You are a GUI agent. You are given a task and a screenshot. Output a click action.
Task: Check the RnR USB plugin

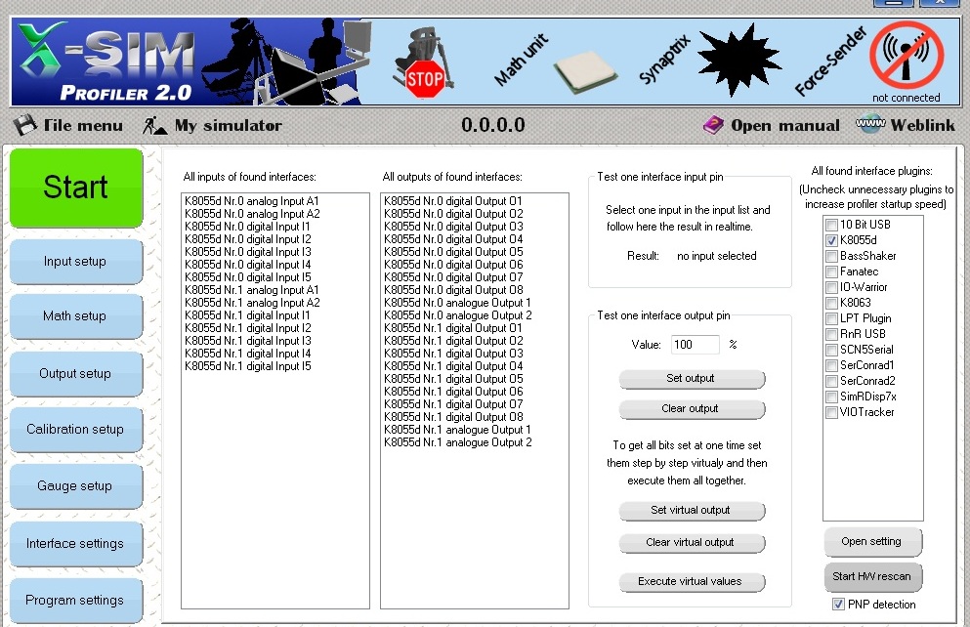[832, 335]
